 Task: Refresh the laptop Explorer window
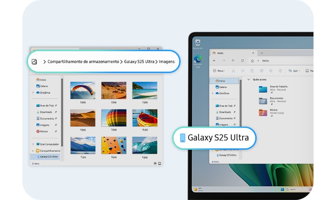coord(242,60)
